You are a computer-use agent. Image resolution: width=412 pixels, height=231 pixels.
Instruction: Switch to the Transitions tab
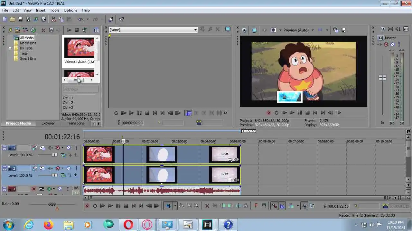coord(75,123)
